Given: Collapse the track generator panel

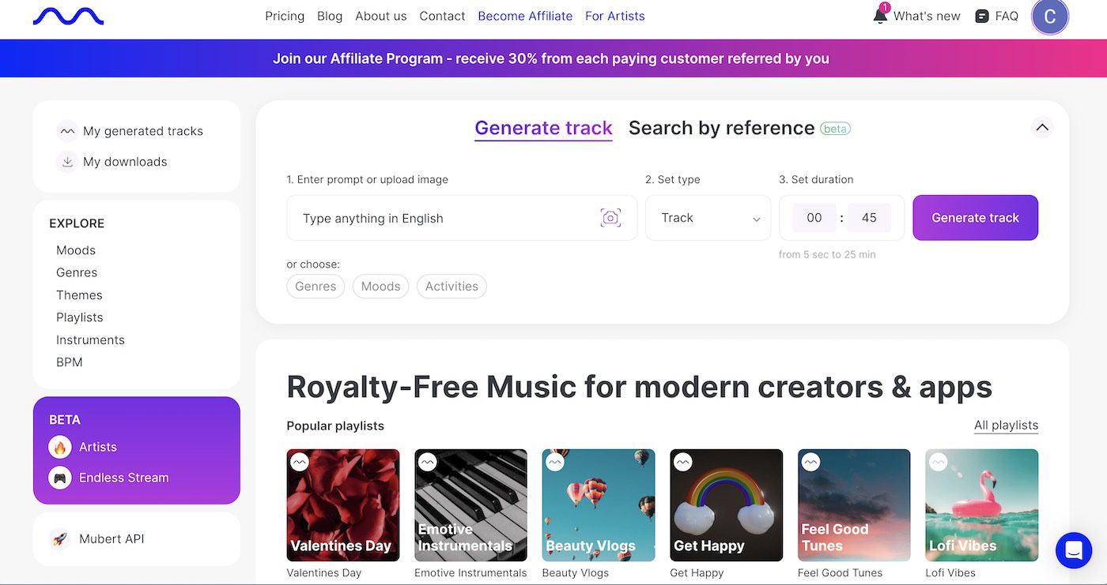Looking at the screenshot, I should (1041, 126).
